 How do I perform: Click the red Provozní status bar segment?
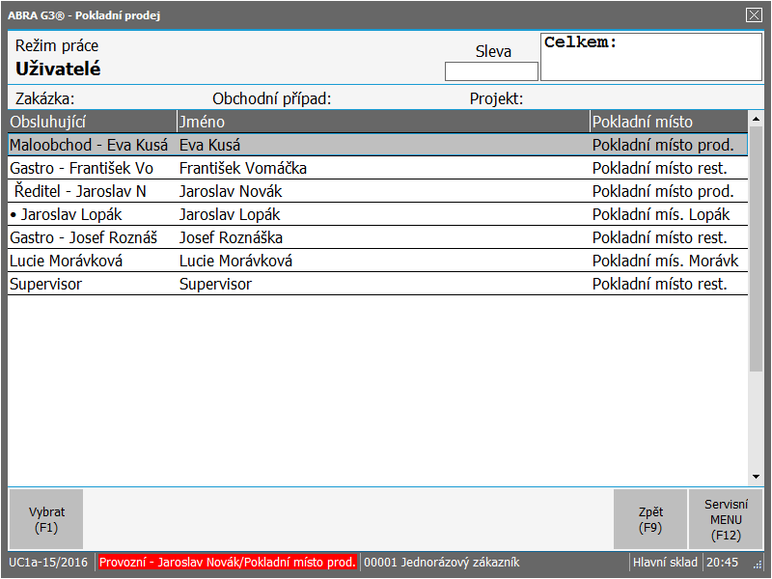pos(227,562)
